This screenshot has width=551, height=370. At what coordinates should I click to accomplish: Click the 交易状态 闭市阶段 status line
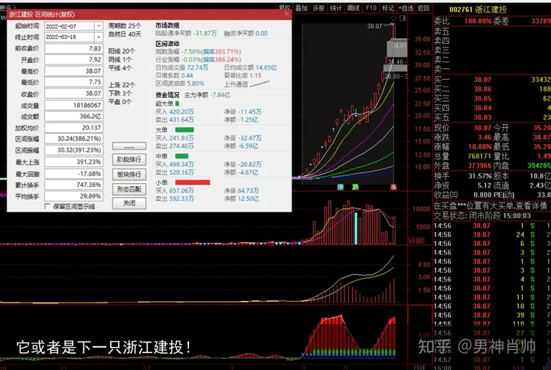482,215
